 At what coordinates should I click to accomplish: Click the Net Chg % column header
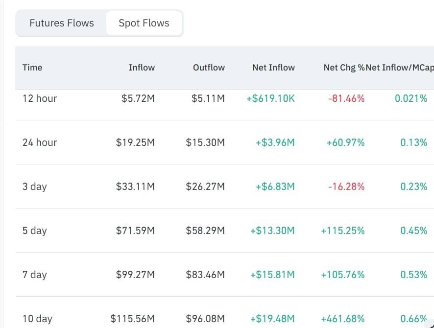point(344,68)
